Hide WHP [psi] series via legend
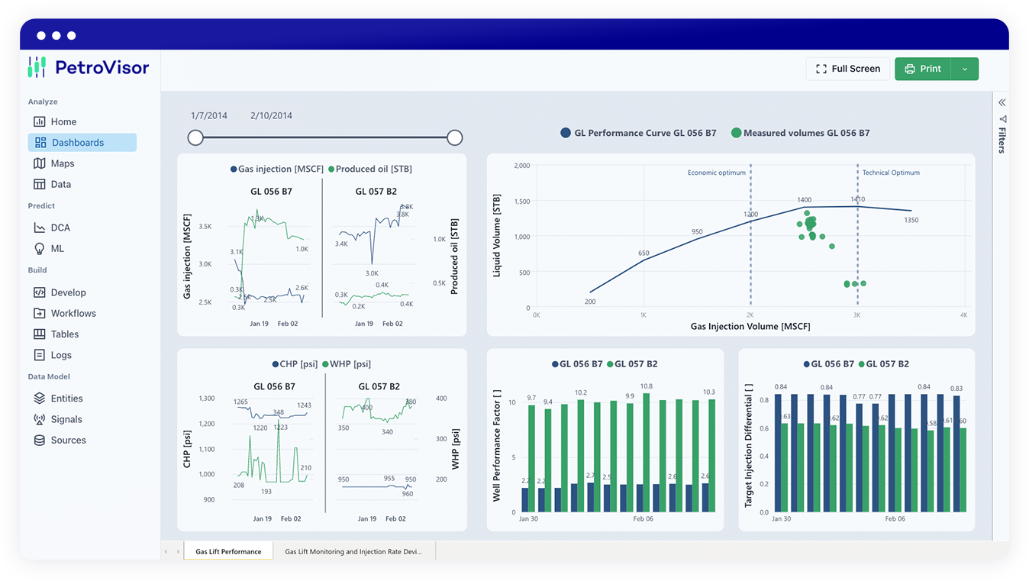Image resolution: width=1029 pixels, height=581 pixels. click(x=347, y=364)
